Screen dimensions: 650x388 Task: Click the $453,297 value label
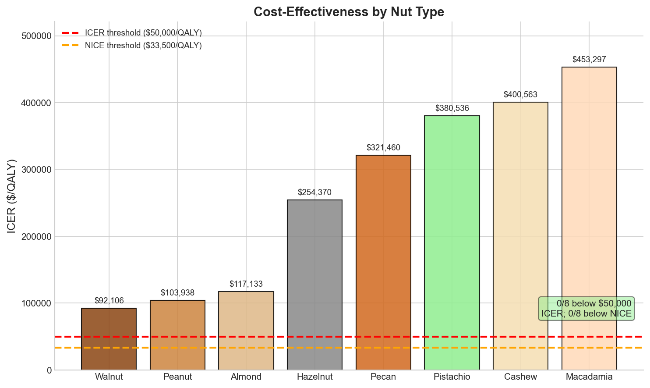click(x=589, y=60)
